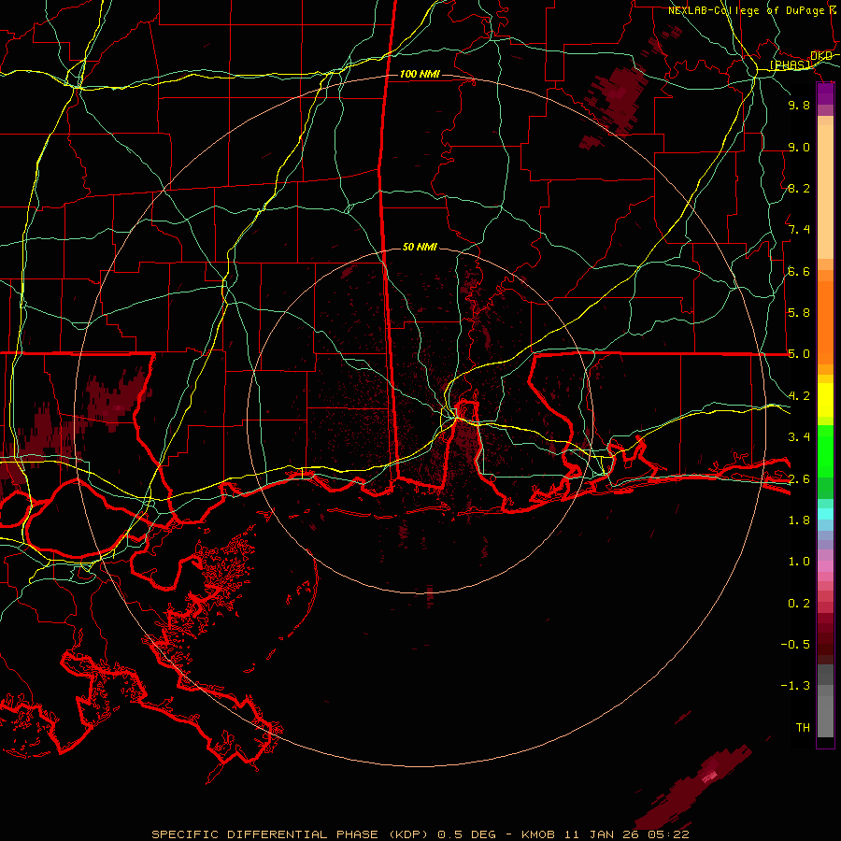Image resolution: width=841 pixels, height=841 pixels.
Task: Click the 7.4 value on the scale
Action: click(x=799, y=230)
